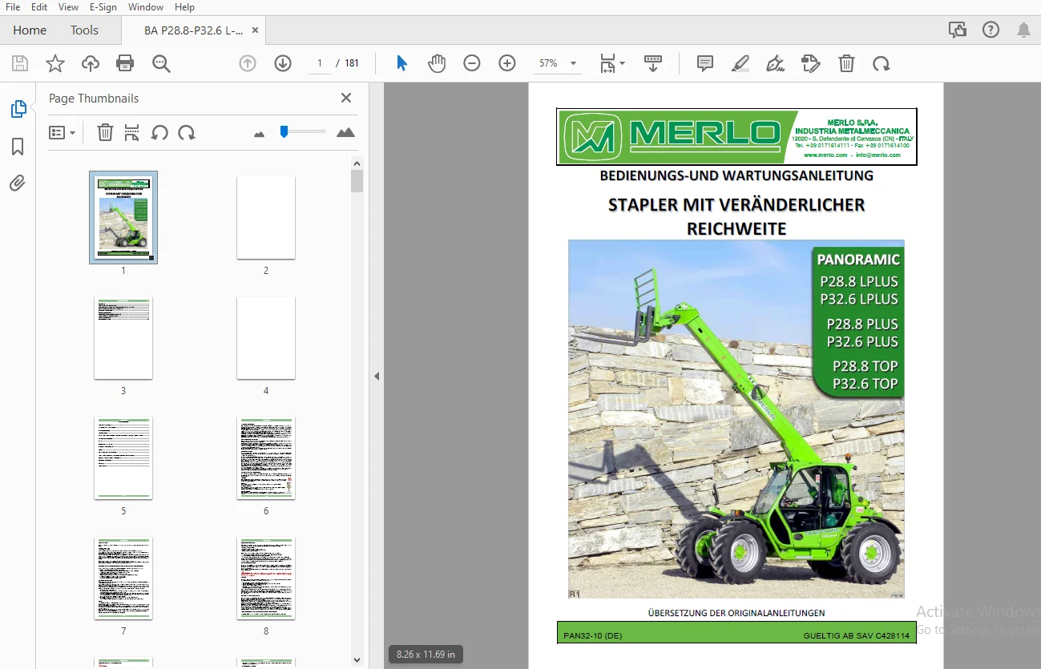
Task: Open the View menu
Action: [x=69, y=7]
